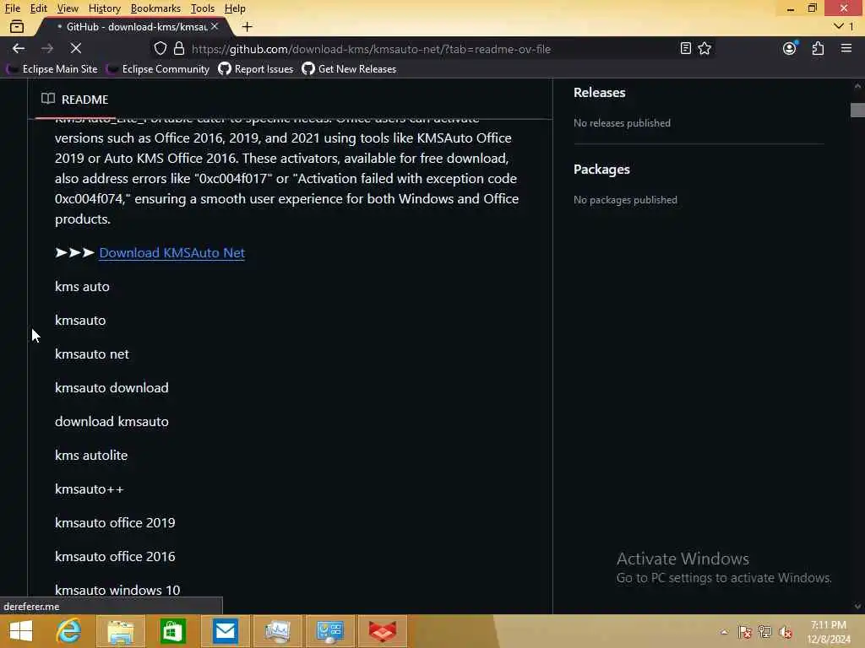Open the Firefox hamburger menu
This screenshot has width=865, height=648.
point(846,48)
